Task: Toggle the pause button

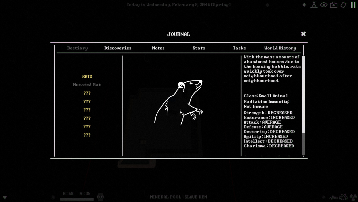Action: [x=353, y=5]
